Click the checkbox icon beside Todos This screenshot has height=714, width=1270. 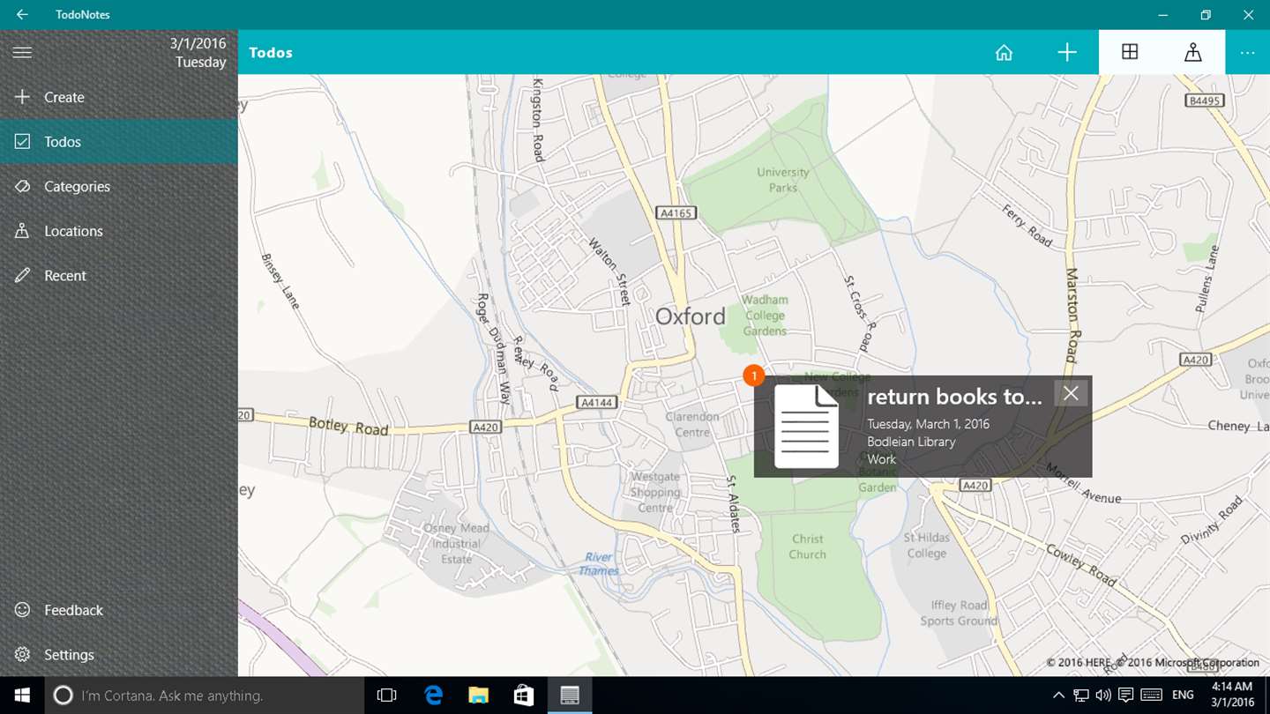[22, 142]
